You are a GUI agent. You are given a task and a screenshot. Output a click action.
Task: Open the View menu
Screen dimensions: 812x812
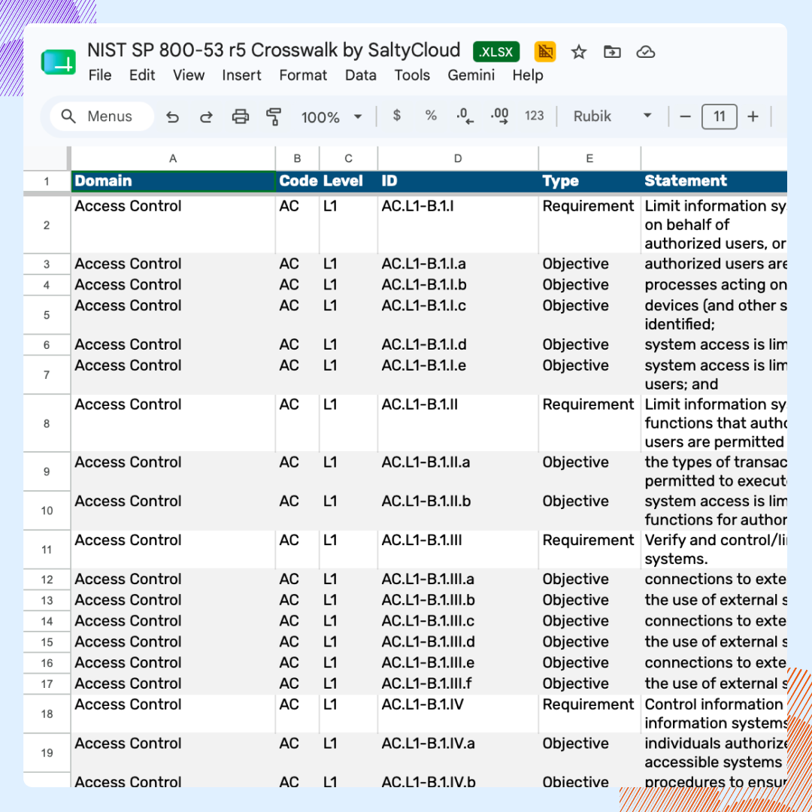[x=189, y=76]
